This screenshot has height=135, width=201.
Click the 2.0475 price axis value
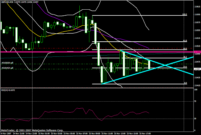pos(197,62)
